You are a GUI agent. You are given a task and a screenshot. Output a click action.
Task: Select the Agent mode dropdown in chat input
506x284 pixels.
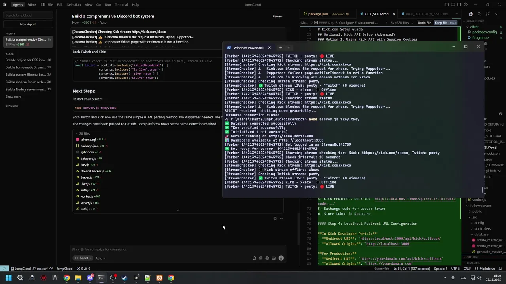[83, 258]
